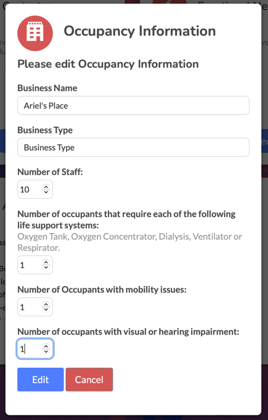Decrement life support occupants count
The width and height of the screenshot is (268, 420).
pos(46,268)
